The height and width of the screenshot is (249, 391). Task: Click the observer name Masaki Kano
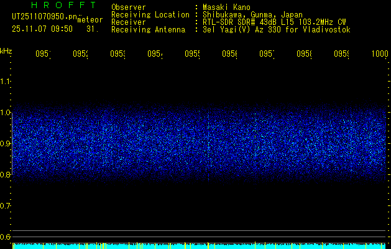point(226,7)
